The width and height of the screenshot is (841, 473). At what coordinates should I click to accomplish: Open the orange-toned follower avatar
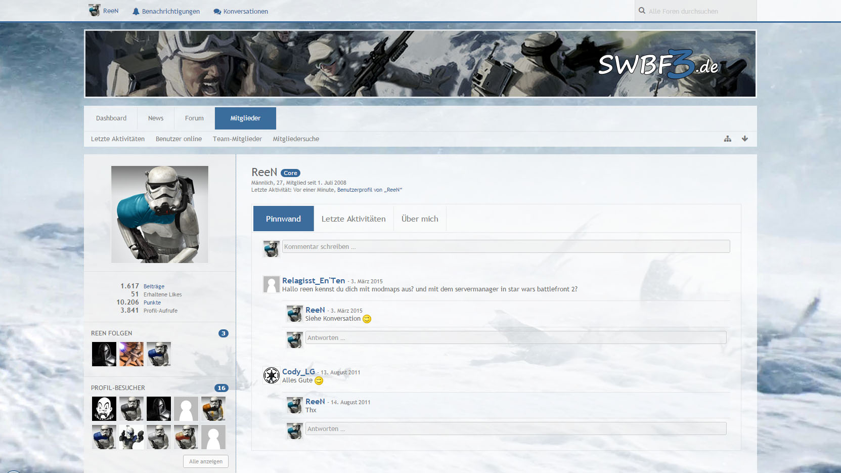(x=131, y=354)
